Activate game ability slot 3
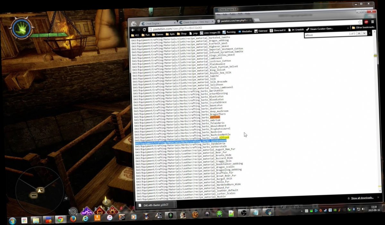The height and width of the screenshot is (225, 385). pyautogui.click(x=112, y=210)
